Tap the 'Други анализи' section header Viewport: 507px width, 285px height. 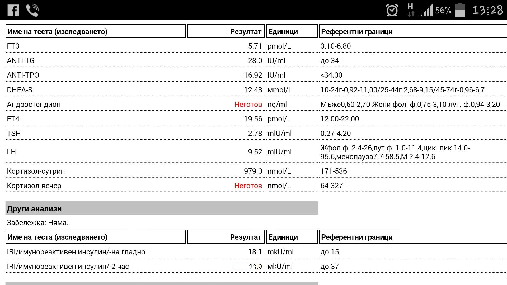[161, 208]
